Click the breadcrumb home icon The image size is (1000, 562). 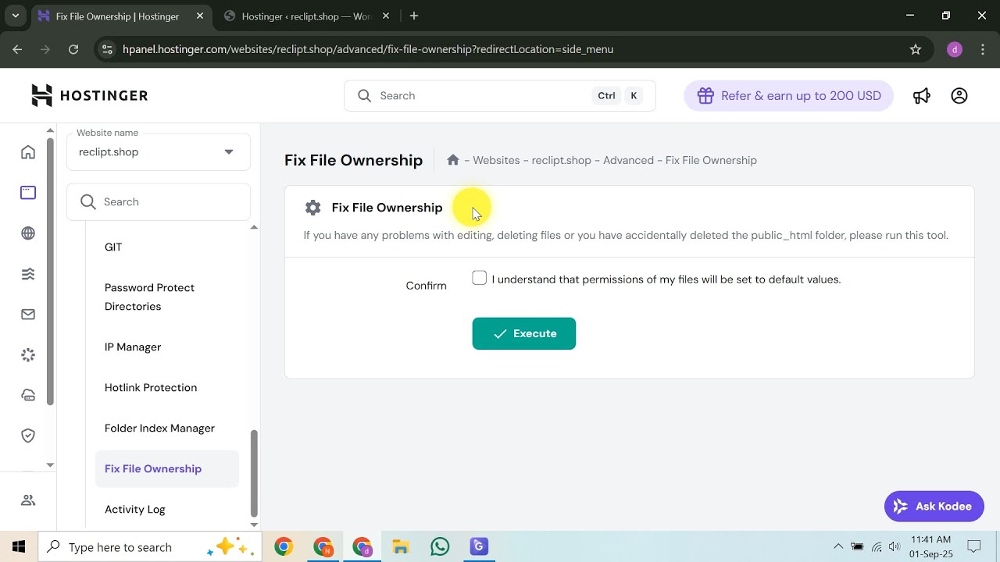point(453,159)
